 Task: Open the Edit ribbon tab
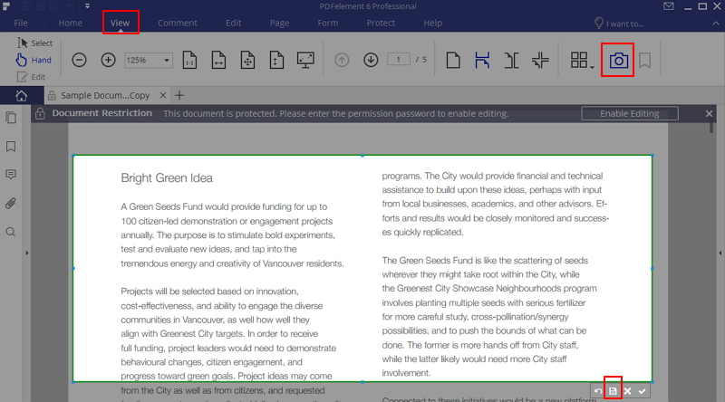click(234, 24)
